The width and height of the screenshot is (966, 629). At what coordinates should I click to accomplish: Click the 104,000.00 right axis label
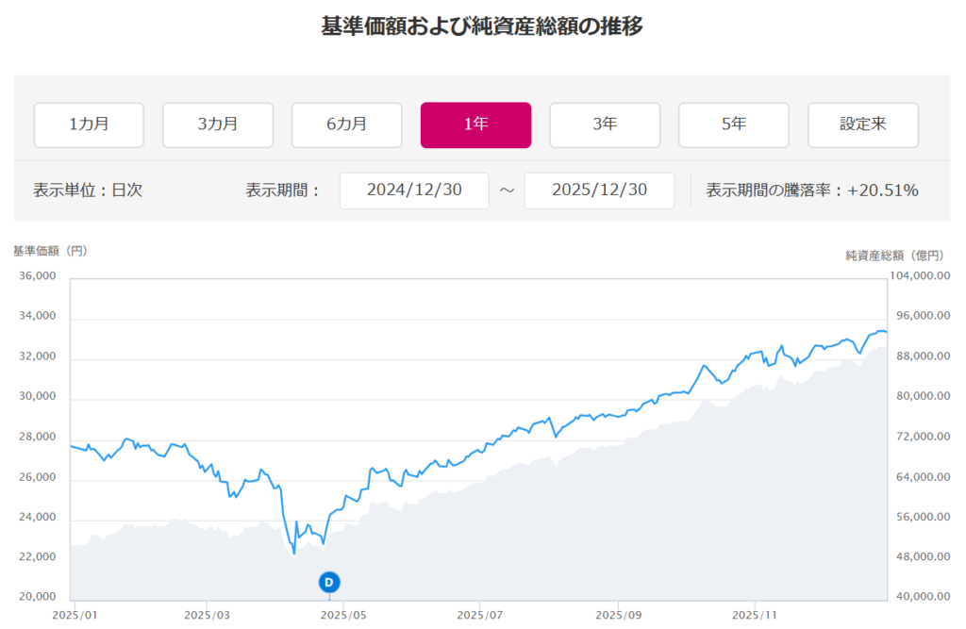pos(924,276)
